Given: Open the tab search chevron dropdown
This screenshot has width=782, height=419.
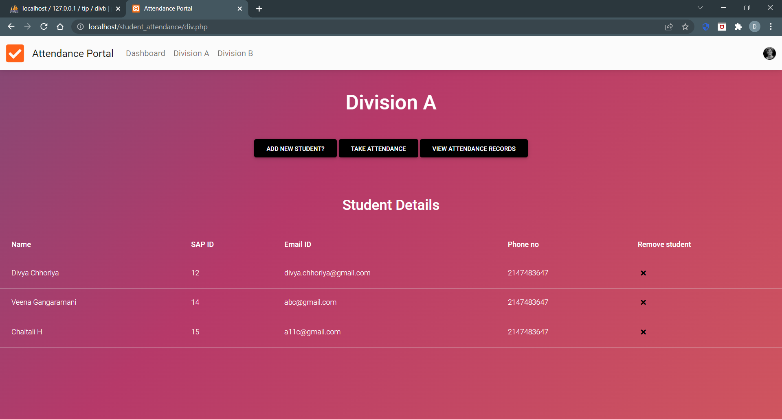Looking at the screenshot, I should tap(701, 7).
